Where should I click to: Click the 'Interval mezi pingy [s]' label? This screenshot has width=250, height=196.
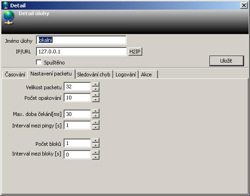[37, 126]
